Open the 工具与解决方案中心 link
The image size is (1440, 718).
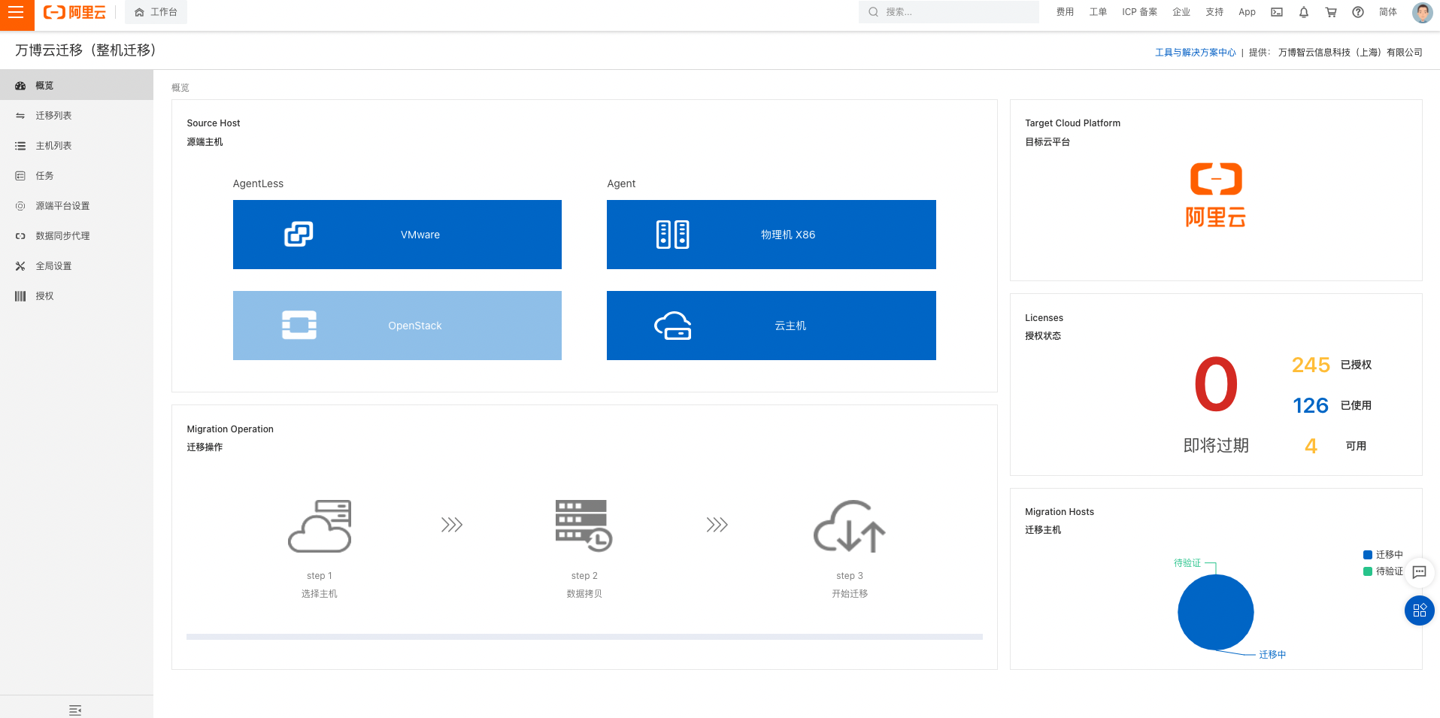click(1195, 53)
